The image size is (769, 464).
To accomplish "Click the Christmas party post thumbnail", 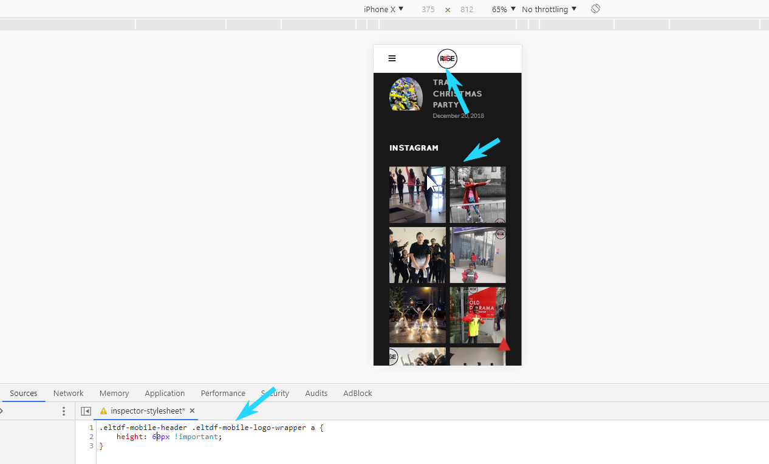I will (406, 94).
